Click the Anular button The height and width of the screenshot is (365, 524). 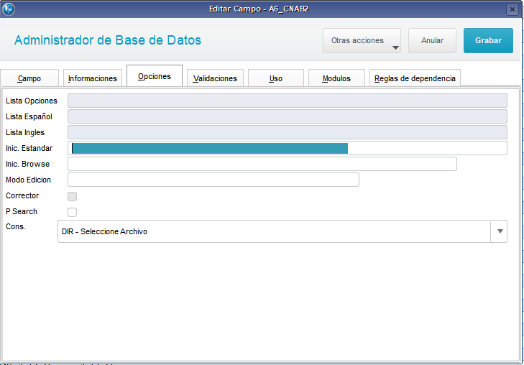click(432, 41)
